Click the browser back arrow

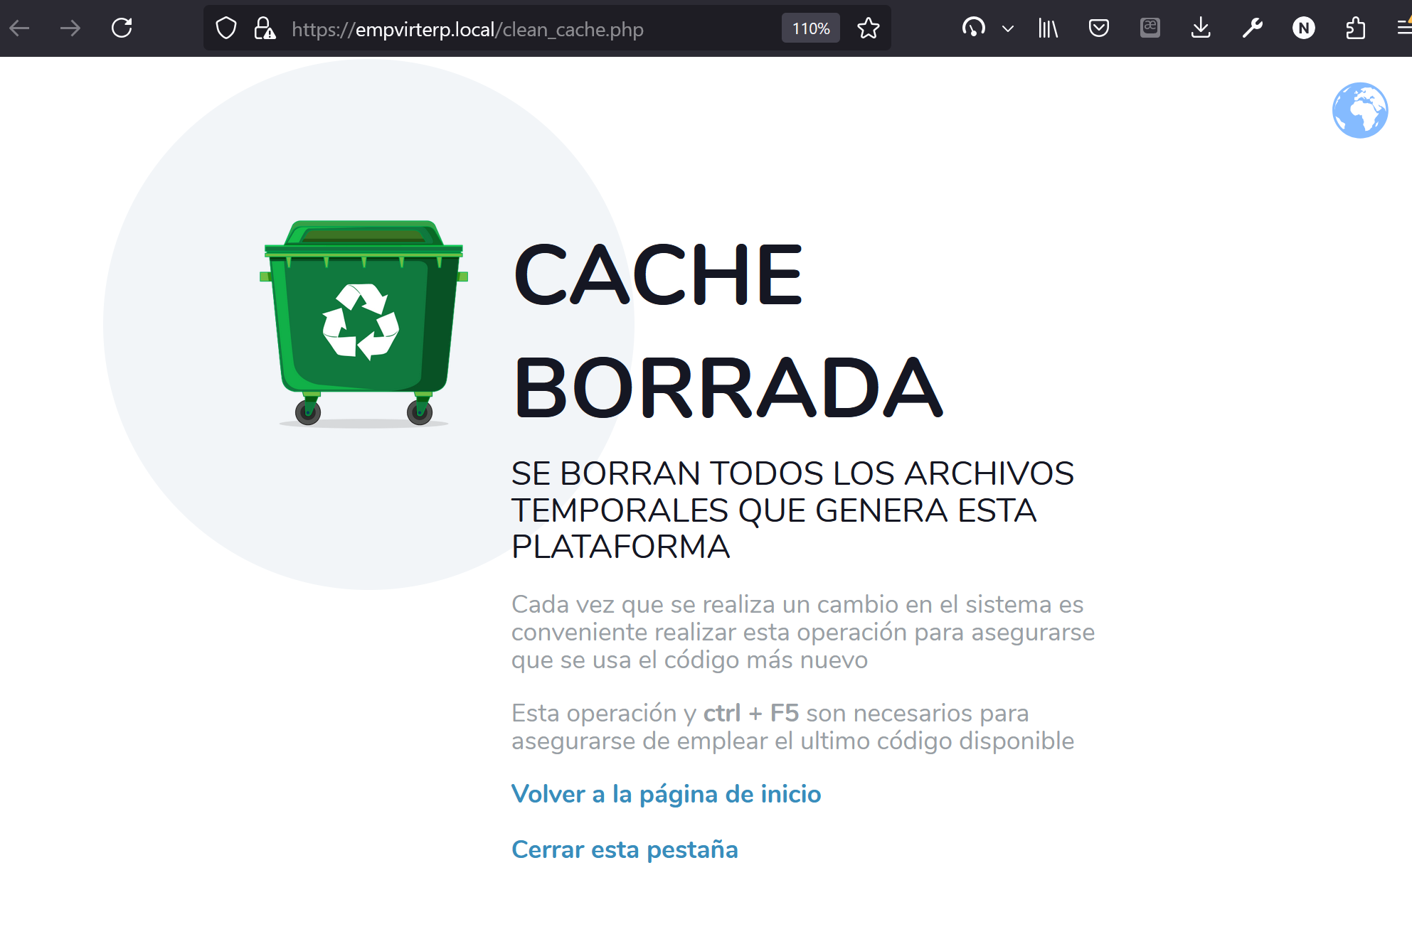[19, 28]
